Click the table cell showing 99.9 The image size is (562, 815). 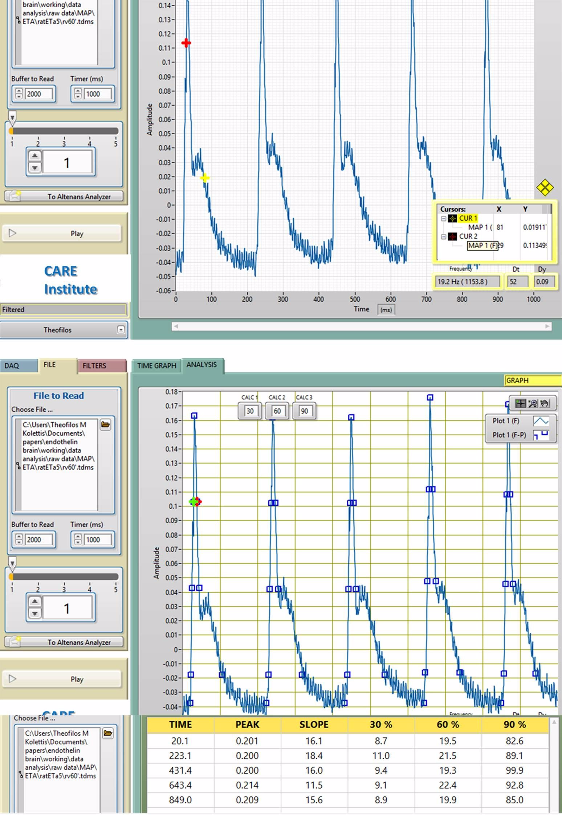(x=514, y=770)
